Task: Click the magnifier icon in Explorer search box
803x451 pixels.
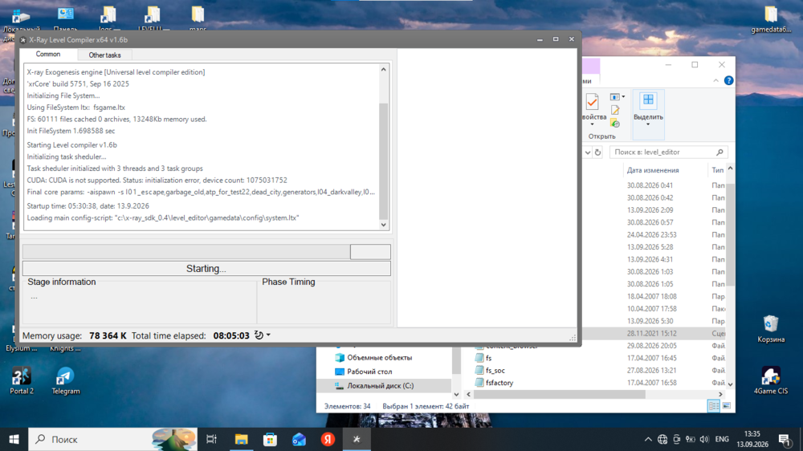Action: pos(719,152)
